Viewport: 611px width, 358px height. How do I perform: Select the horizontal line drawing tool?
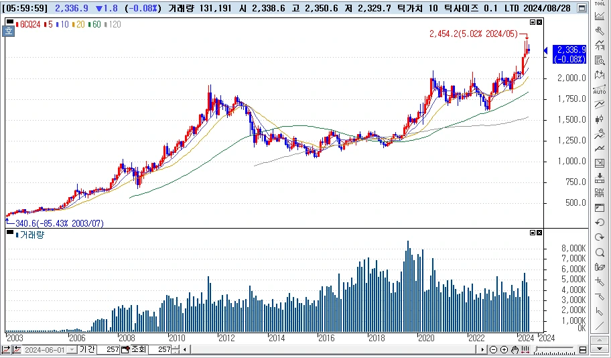click(x=600, y=296)
